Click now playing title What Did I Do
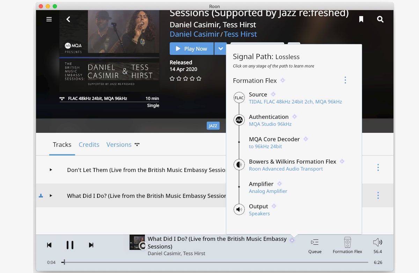Image resolution: width=419 pixels, height=273 pixels. click(x=217, y=243)
